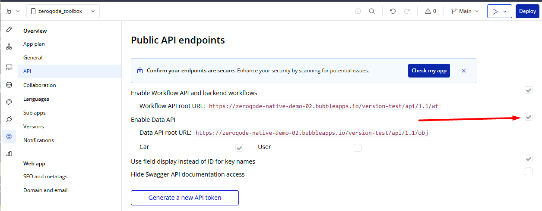Open the issue checker warning icon

(x=431, y=11)
